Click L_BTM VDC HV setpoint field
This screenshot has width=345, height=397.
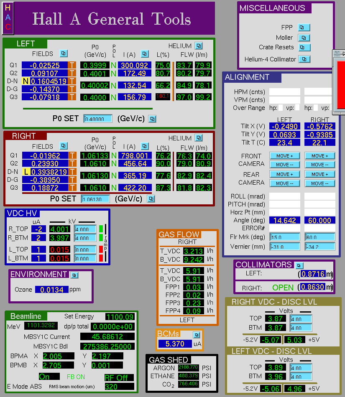[x=85, y=258]
